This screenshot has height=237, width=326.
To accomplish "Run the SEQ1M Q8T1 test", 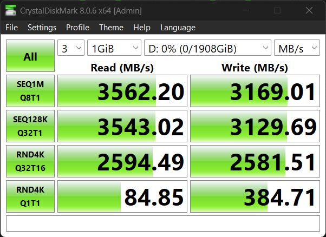I will [x=30, y=91].
